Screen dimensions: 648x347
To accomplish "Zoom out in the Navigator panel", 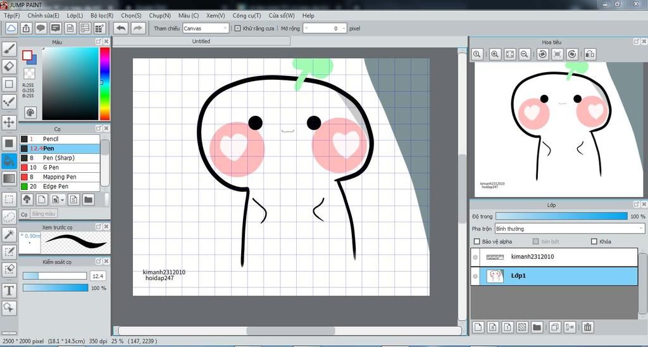I will click(x=525, y=54).
